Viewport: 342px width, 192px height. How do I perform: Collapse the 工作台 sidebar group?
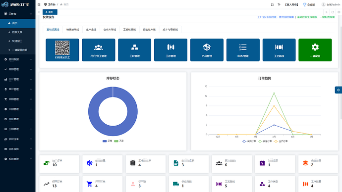coord(18,14)
